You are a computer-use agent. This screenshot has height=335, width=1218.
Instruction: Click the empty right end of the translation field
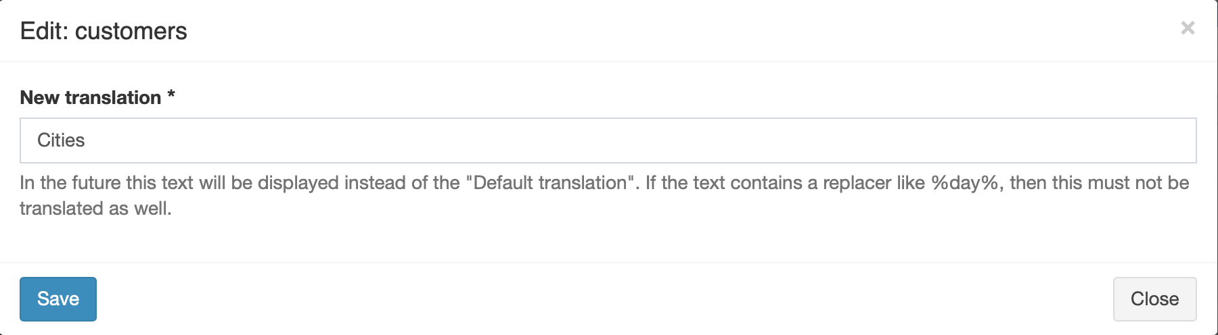coord(1083,140)
